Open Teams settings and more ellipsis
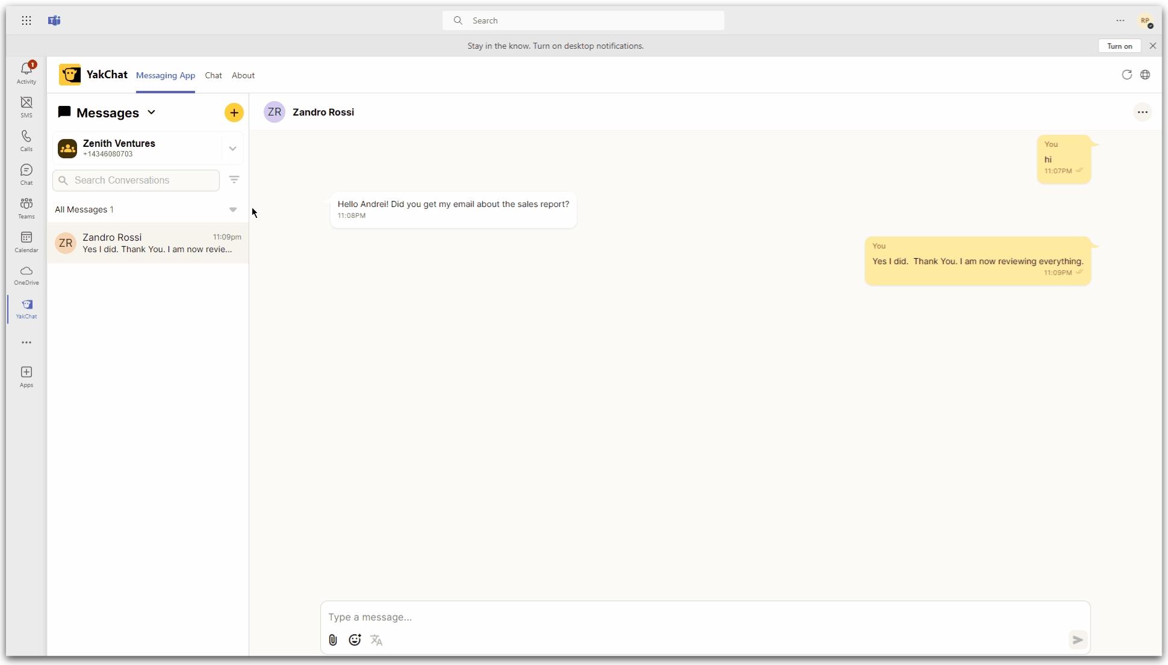 pyautogui.click(x=1120, y=20)
